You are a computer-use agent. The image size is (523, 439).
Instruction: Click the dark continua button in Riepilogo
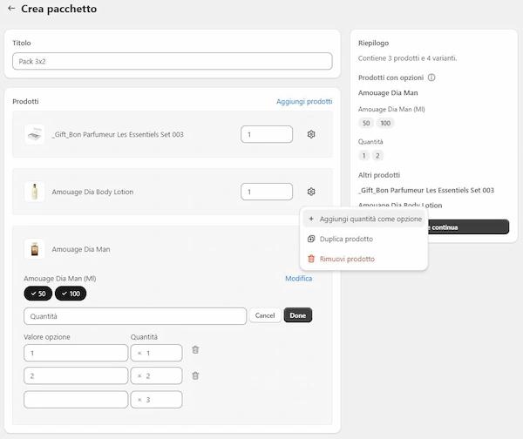467,227
